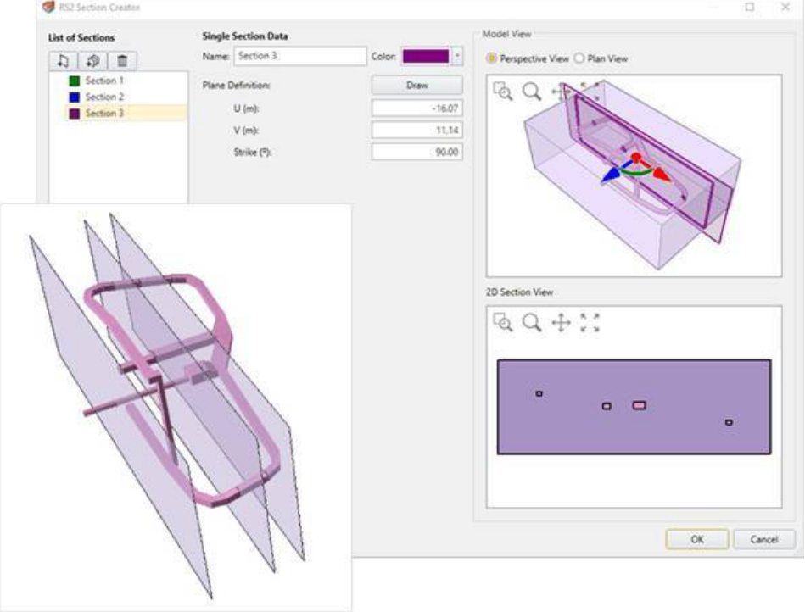Screen dimensions: 805x612
Task: Maximize the RS2 Section Creator window
Action: 750,7
